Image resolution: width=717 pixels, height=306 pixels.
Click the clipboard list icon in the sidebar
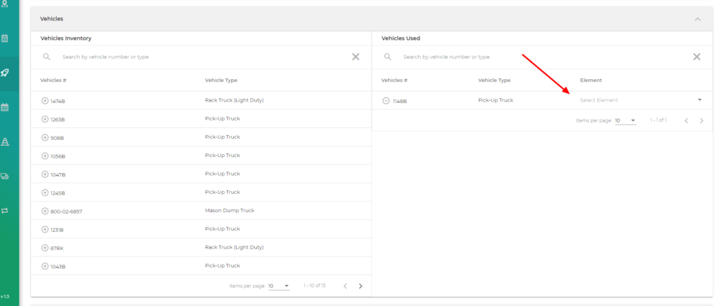click(5, 39)
